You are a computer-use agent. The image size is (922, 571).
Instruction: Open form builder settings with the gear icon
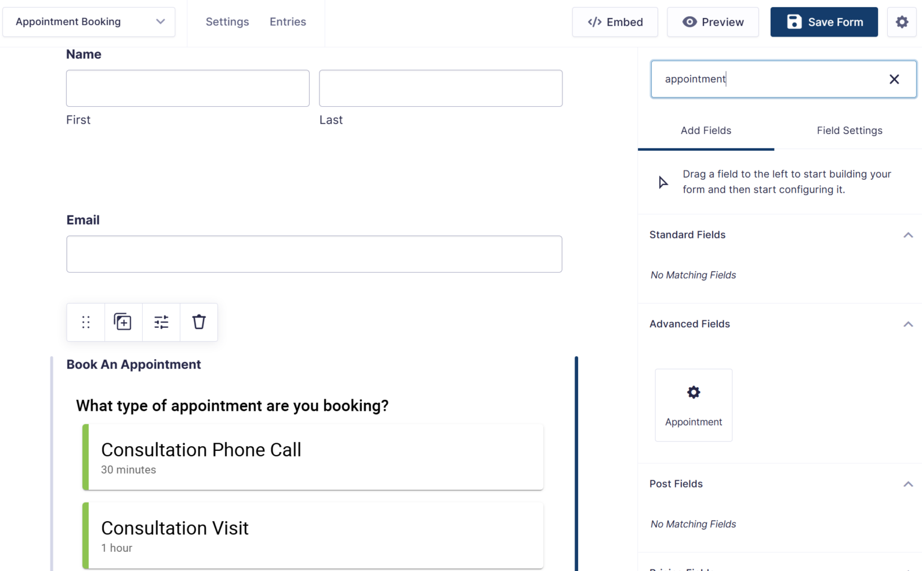[902, 22]
